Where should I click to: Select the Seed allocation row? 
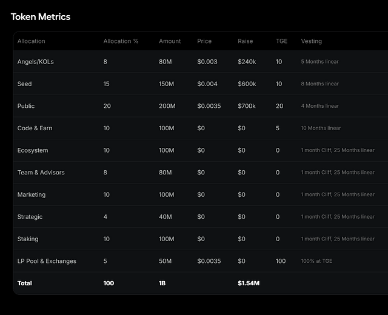point(201,84)
